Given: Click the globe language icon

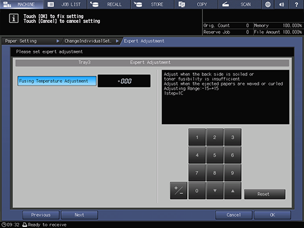Looking at the screenshot, I should [268, 4].
